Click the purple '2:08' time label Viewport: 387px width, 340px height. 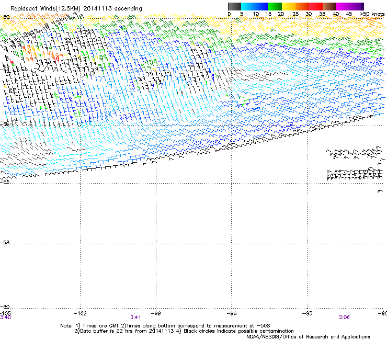344,318
